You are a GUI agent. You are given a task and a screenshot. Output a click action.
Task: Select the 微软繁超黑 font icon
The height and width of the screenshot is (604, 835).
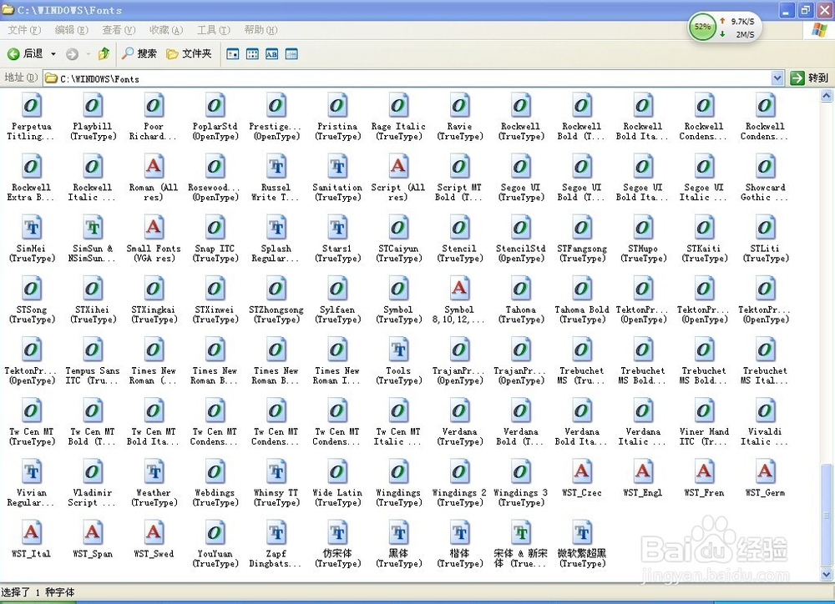tap(582, 533)
